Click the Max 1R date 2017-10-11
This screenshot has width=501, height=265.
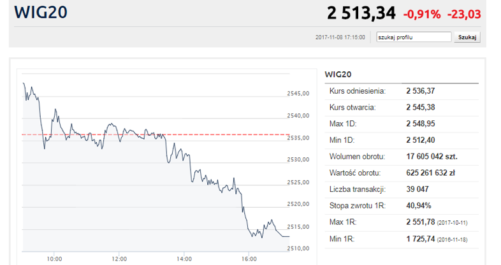[x=453, y=222]
